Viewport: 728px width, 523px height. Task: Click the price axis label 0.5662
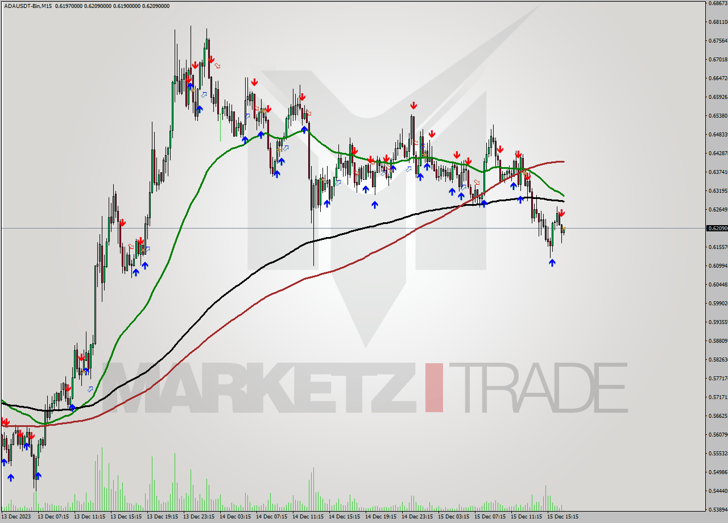[x=718, y=416]
